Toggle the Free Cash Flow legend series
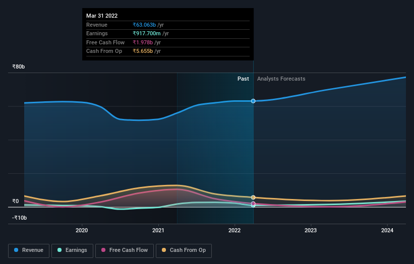Image resolution: width=414 pixels, height=264 pixels. [125, 250]
